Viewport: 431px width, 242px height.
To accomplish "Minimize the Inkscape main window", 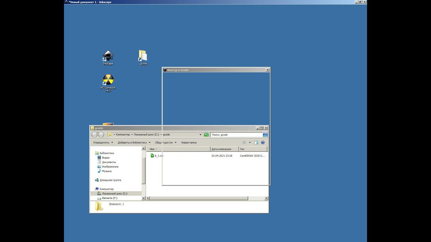I will click(357, 2).
